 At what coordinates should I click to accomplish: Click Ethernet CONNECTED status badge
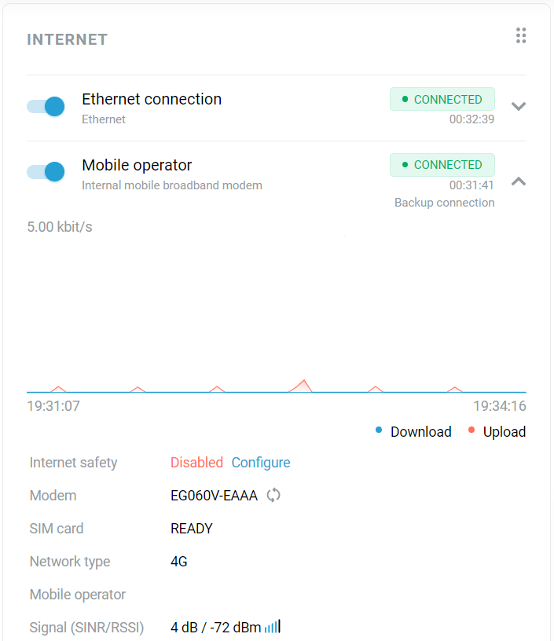[442, 100]
